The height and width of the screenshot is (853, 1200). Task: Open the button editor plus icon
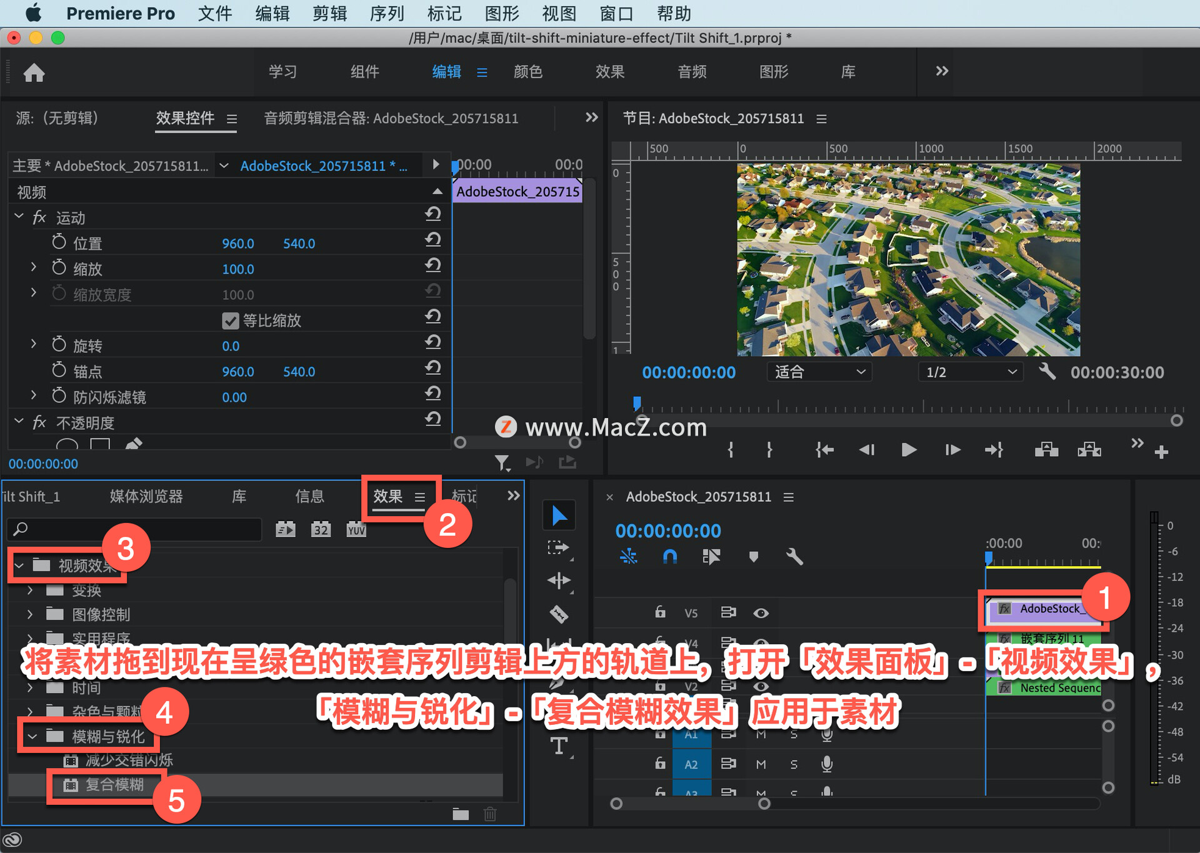pyautogui.click(x=1161, y=452)
